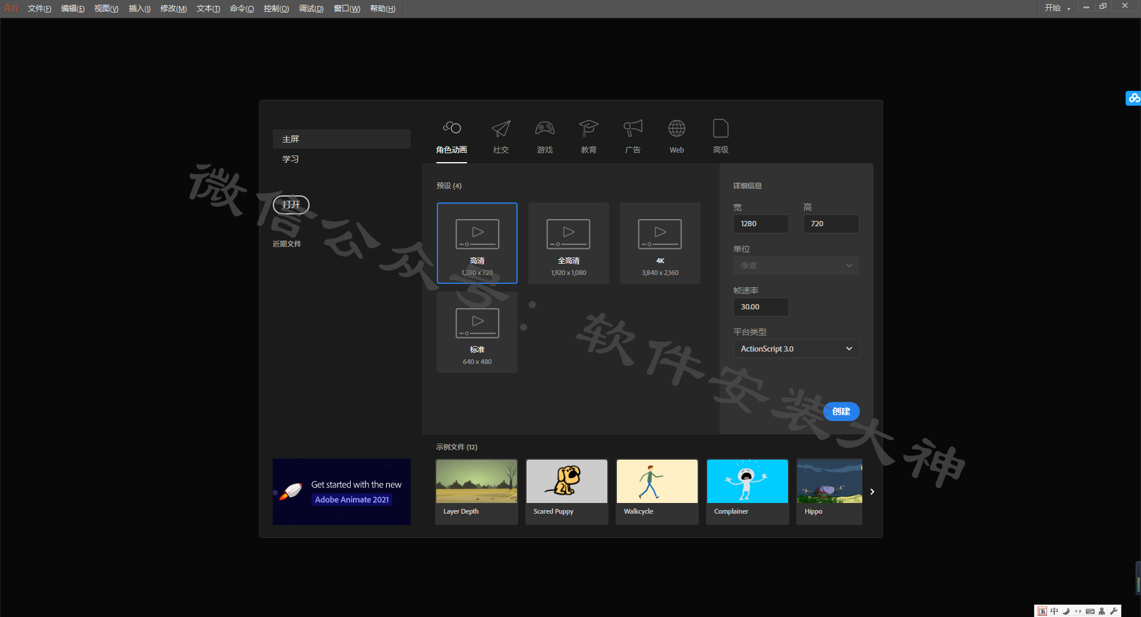Choose the 标准 640 x 480 preset
This screenshot has height=617, width=1141.
[477, 332]
